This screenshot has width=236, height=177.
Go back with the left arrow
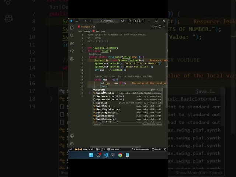(86, 21)
